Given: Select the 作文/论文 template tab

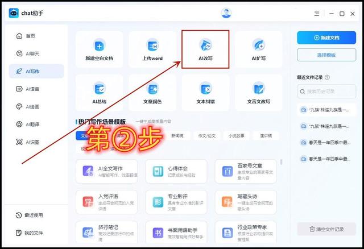Looking at the screenshot, I should 207,136.
